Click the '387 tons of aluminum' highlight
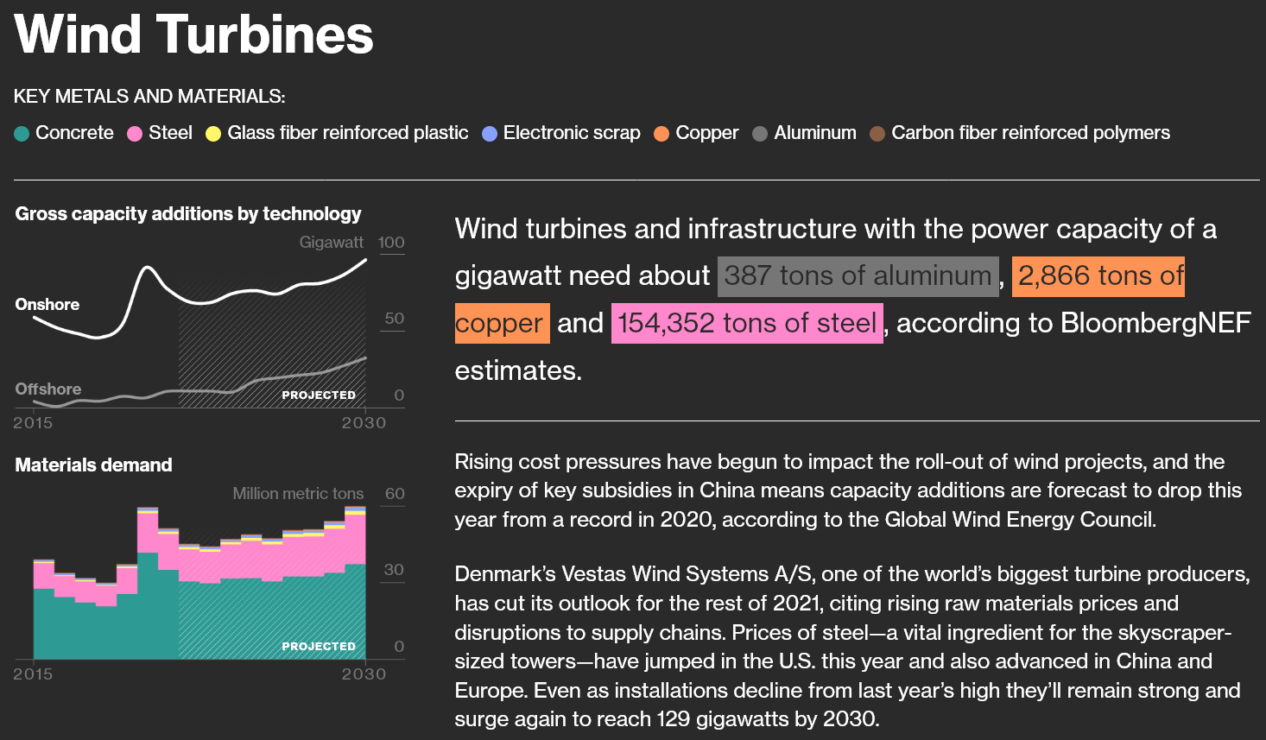1266x740 pixels. (858, 276)
